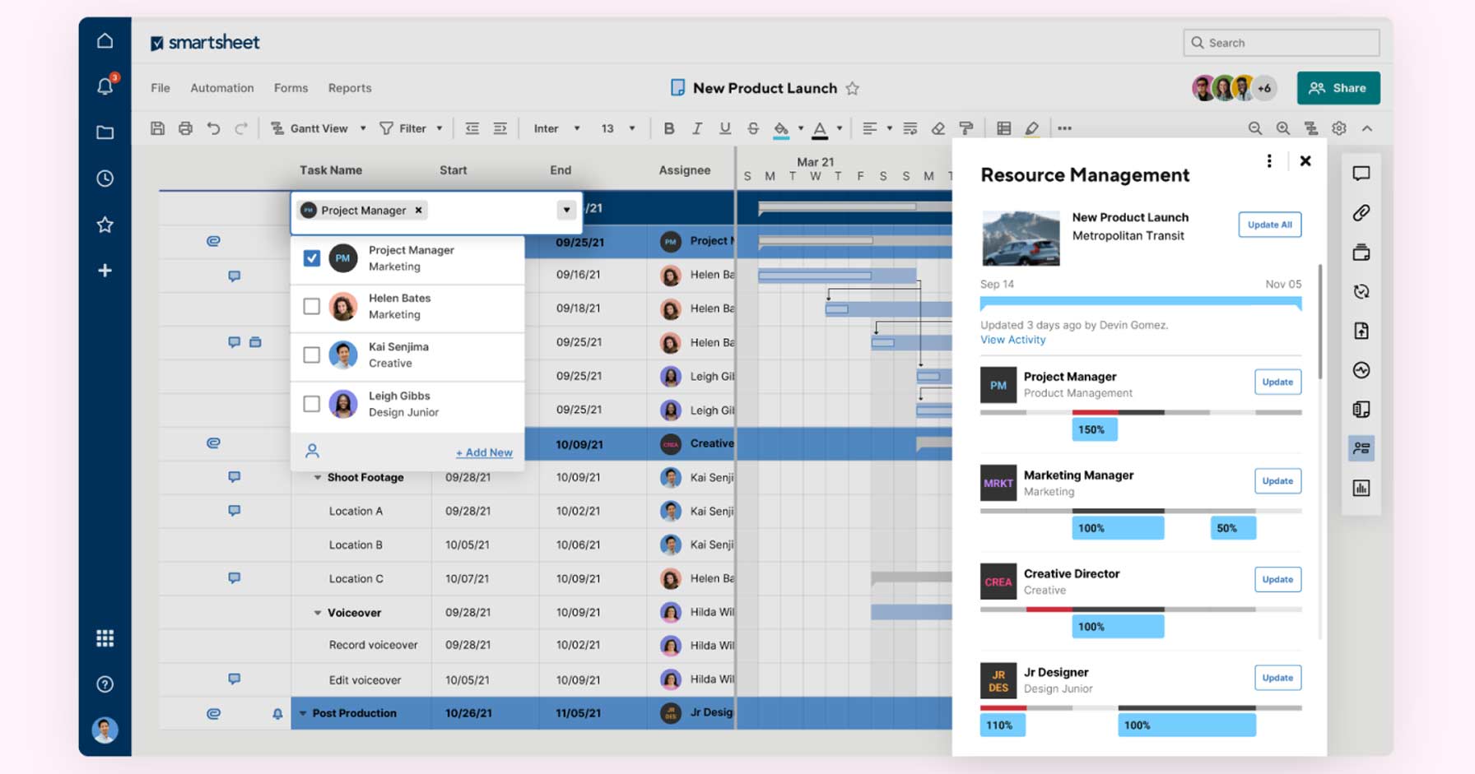Click in the Search field
The image size is (1475, 774).
(x=1282, y=43)
